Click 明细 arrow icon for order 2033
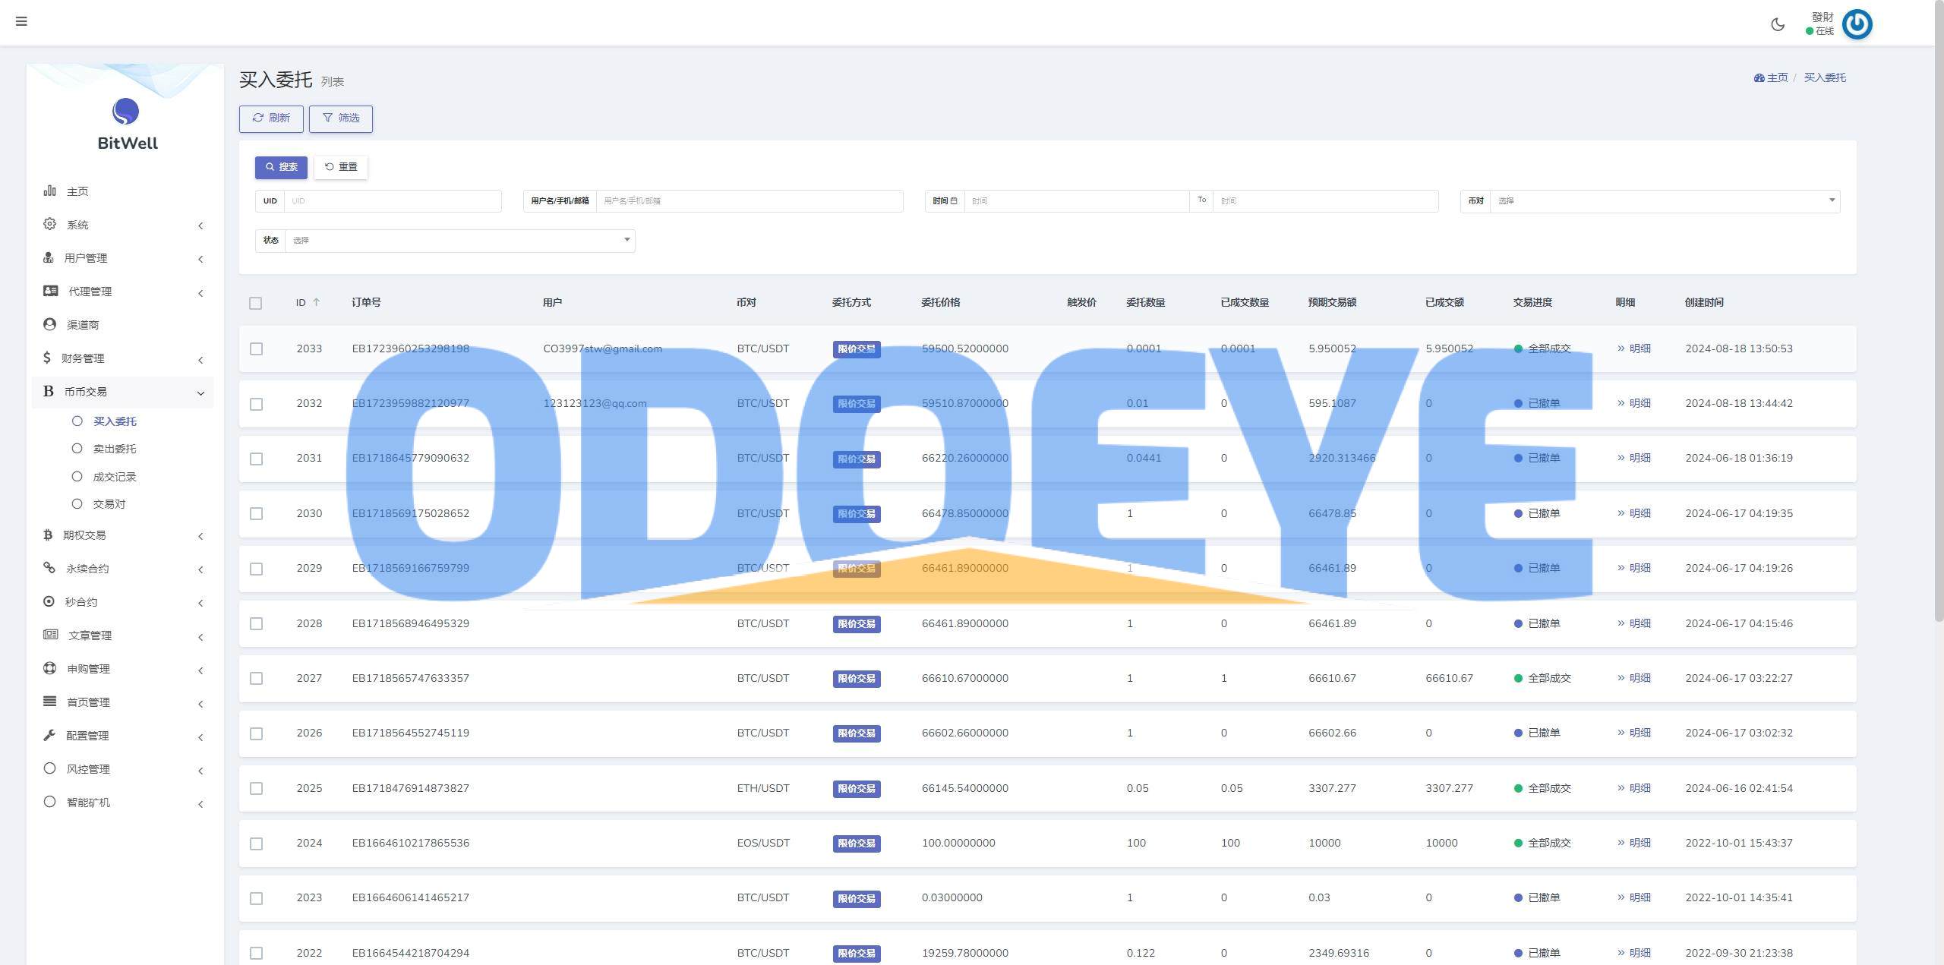This screenshot has height=965, width=1944. pyautogui.click(x=1621, y=348)
